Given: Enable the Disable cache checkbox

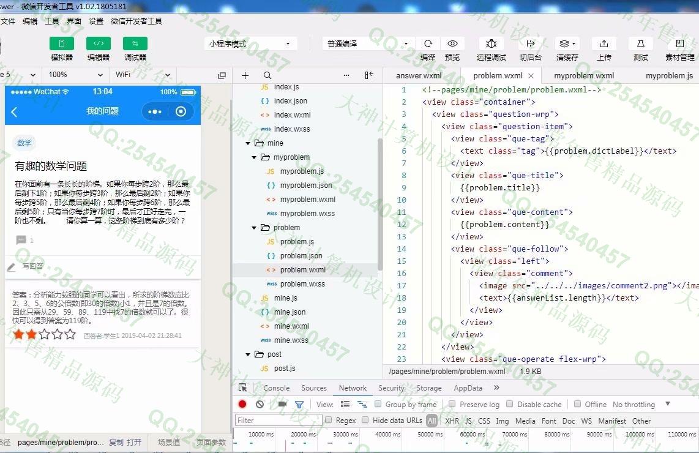Looking at the screenshot, I should point(509,404).
